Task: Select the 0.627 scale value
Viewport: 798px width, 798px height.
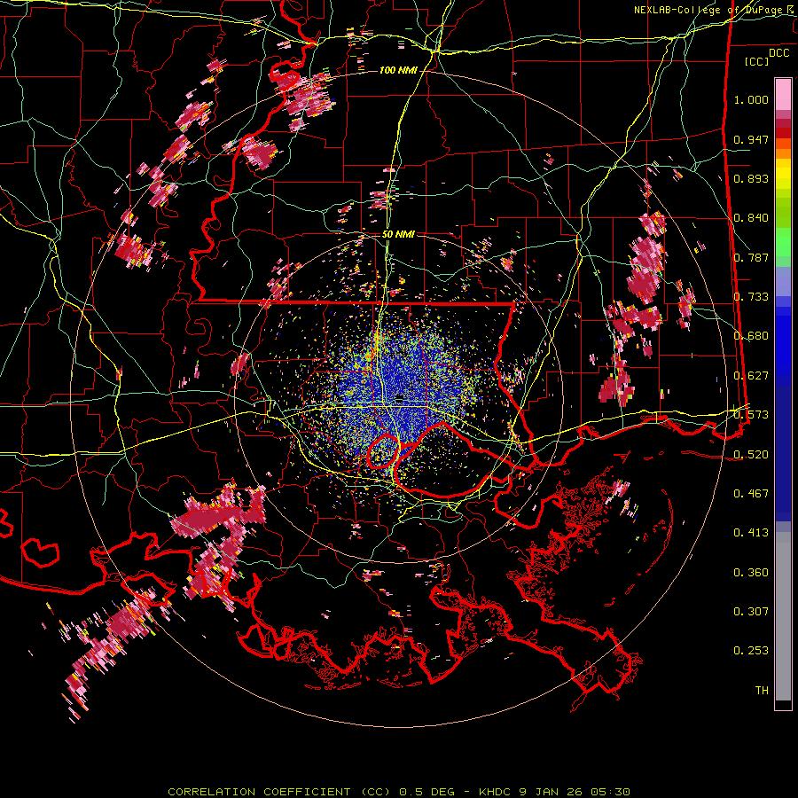Action: pos(751,376)
